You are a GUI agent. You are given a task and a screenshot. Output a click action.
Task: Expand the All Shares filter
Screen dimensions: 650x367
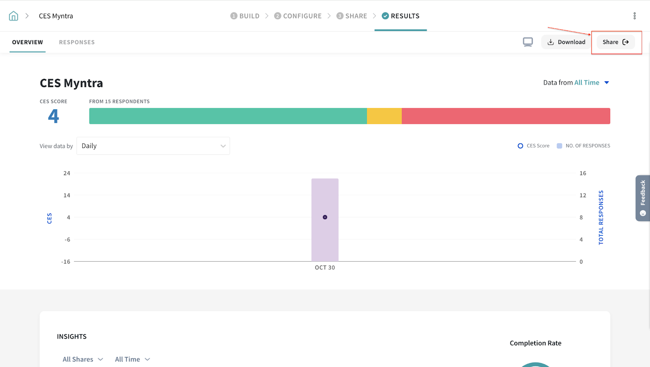(83, 359)
